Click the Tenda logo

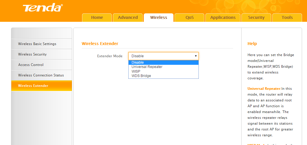[43, 8]
